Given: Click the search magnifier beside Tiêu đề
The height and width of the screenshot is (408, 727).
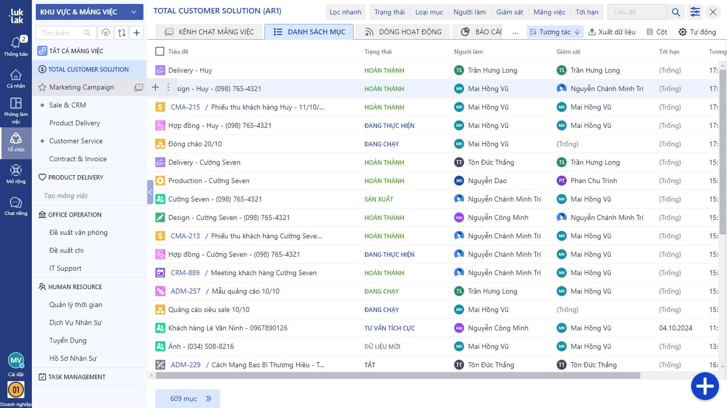Looking at the screenshot, I should pos(676,12).
